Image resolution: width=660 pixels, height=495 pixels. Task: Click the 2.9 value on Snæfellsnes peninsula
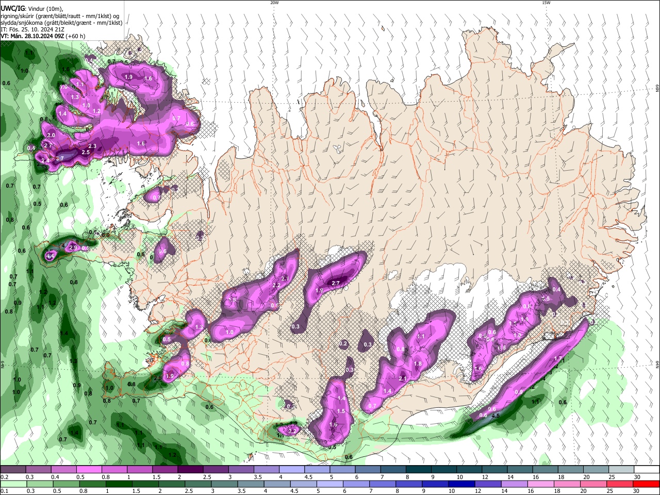[73, 248]
